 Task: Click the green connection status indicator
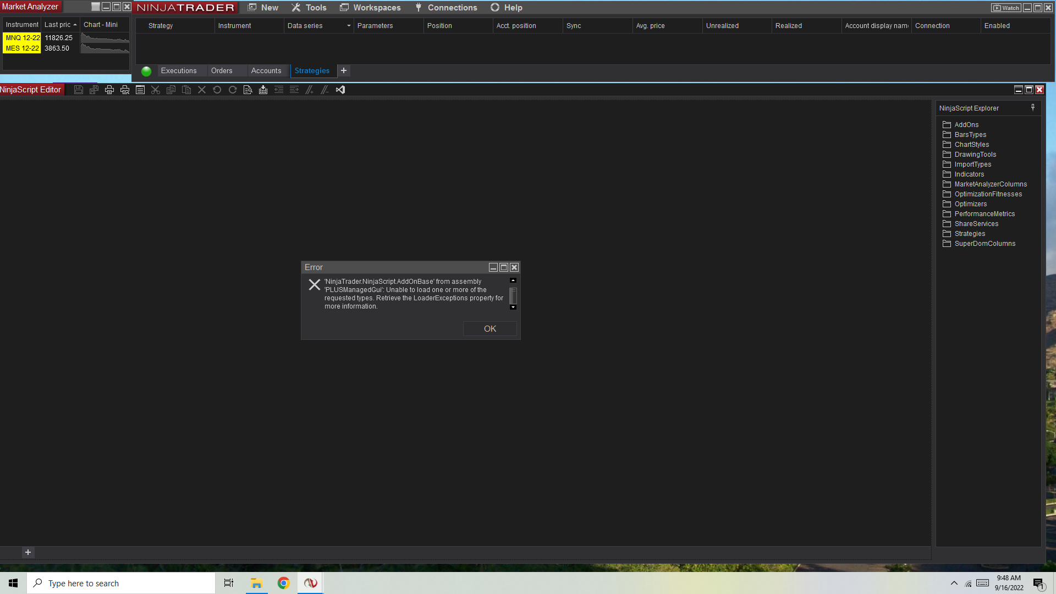[x=146, y=71]
